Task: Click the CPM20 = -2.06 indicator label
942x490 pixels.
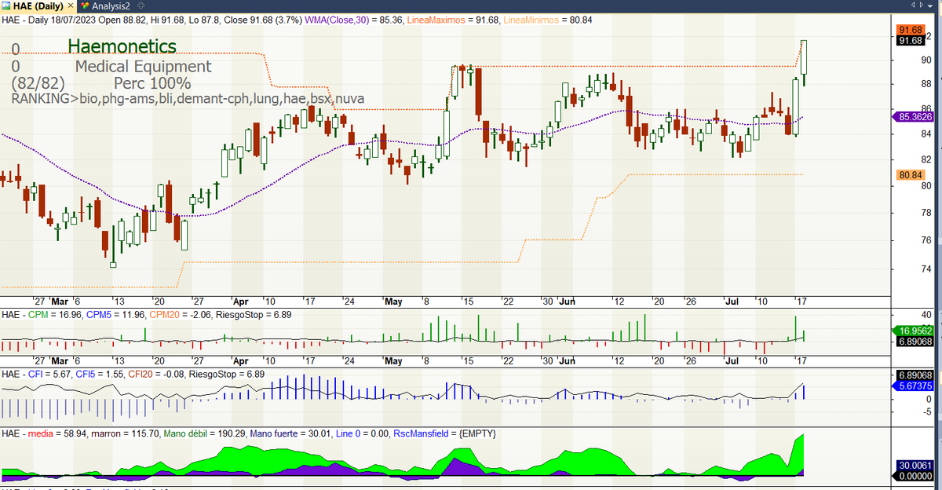Action: [180, 315]
